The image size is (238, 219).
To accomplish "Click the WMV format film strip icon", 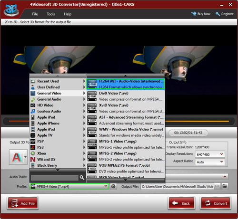I will tap(92, 132).
